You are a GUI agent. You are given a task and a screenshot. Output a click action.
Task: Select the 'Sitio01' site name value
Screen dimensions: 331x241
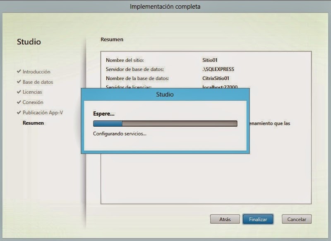(210, 60)
